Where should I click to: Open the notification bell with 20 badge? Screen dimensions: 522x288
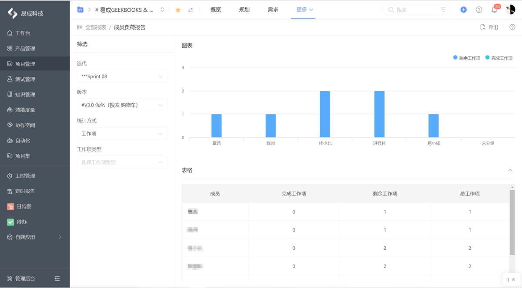[x=494, y=9]
